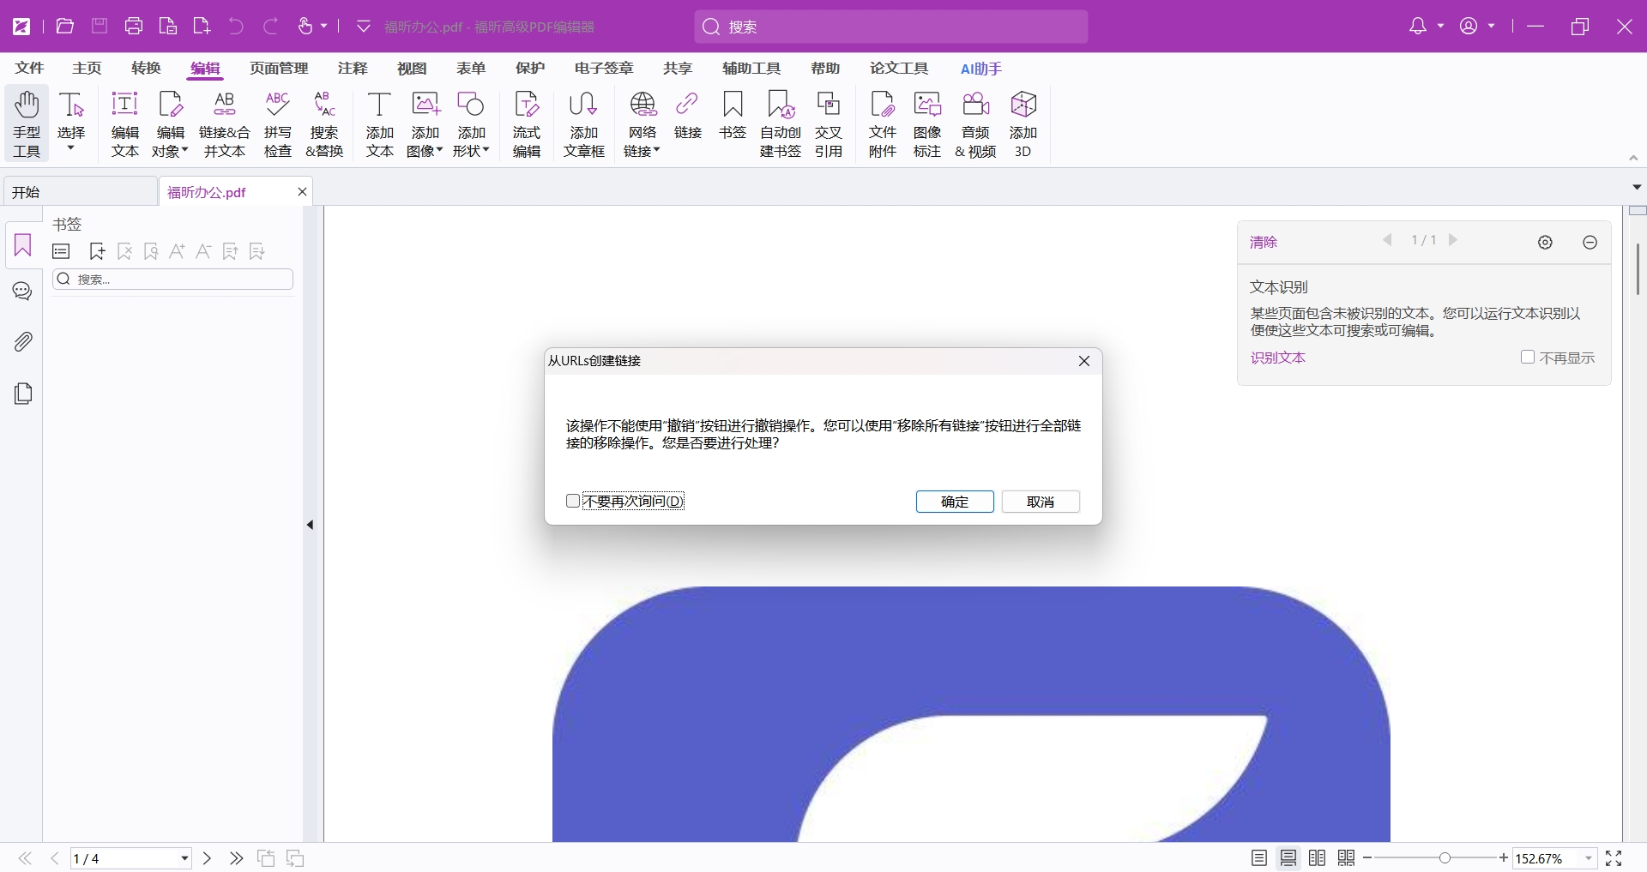Click the zoom slider handle
The height and width of the screenshot is (872, 1647).
coord(1445,858)
